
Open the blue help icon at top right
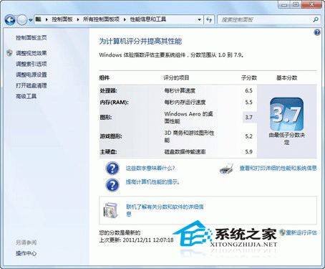coord(317,32)
